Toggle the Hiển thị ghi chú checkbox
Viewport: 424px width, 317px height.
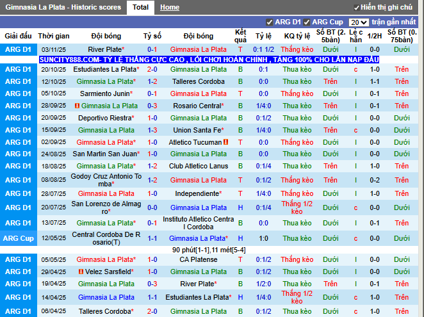[x=356, y=8]
